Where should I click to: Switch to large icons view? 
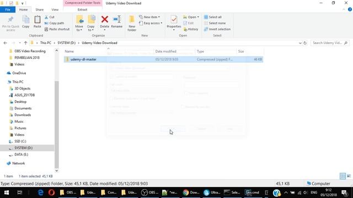(x=349, y=176)
